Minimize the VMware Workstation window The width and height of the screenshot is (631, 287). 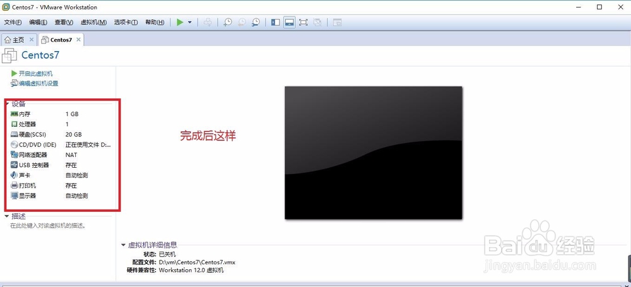point(578,7)
